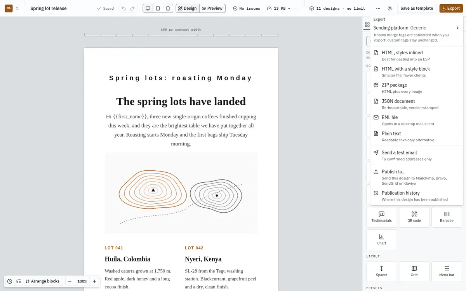This screenshot has height=291, width=466.
Task: Zoom in with the plus button
Action: click(x=94, y=281)
